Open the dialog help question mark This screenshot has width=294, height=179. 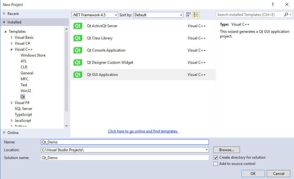point(273,4)
